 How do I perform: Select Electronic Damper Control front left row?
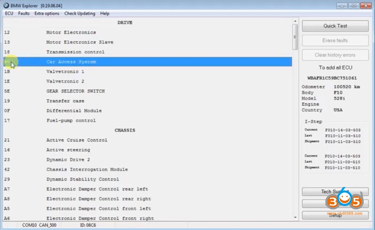[148, 208]
